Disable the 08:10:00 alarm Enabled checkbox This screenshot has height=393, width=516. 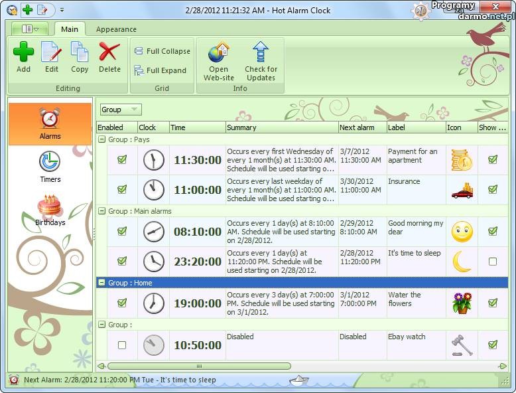tap(122, 232)
